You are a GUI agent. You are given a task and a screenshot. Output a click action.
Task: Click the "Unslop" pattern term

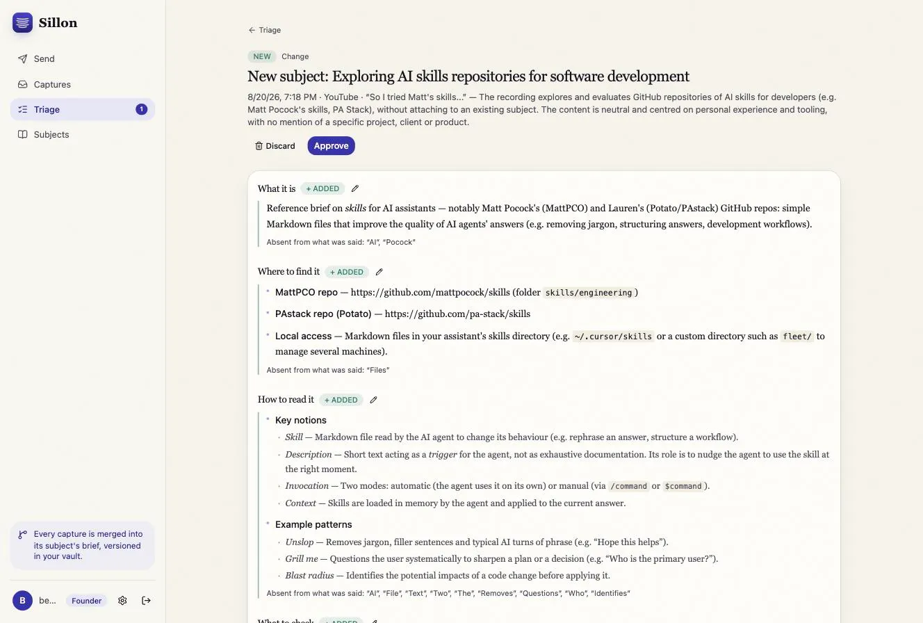point(300,542)
